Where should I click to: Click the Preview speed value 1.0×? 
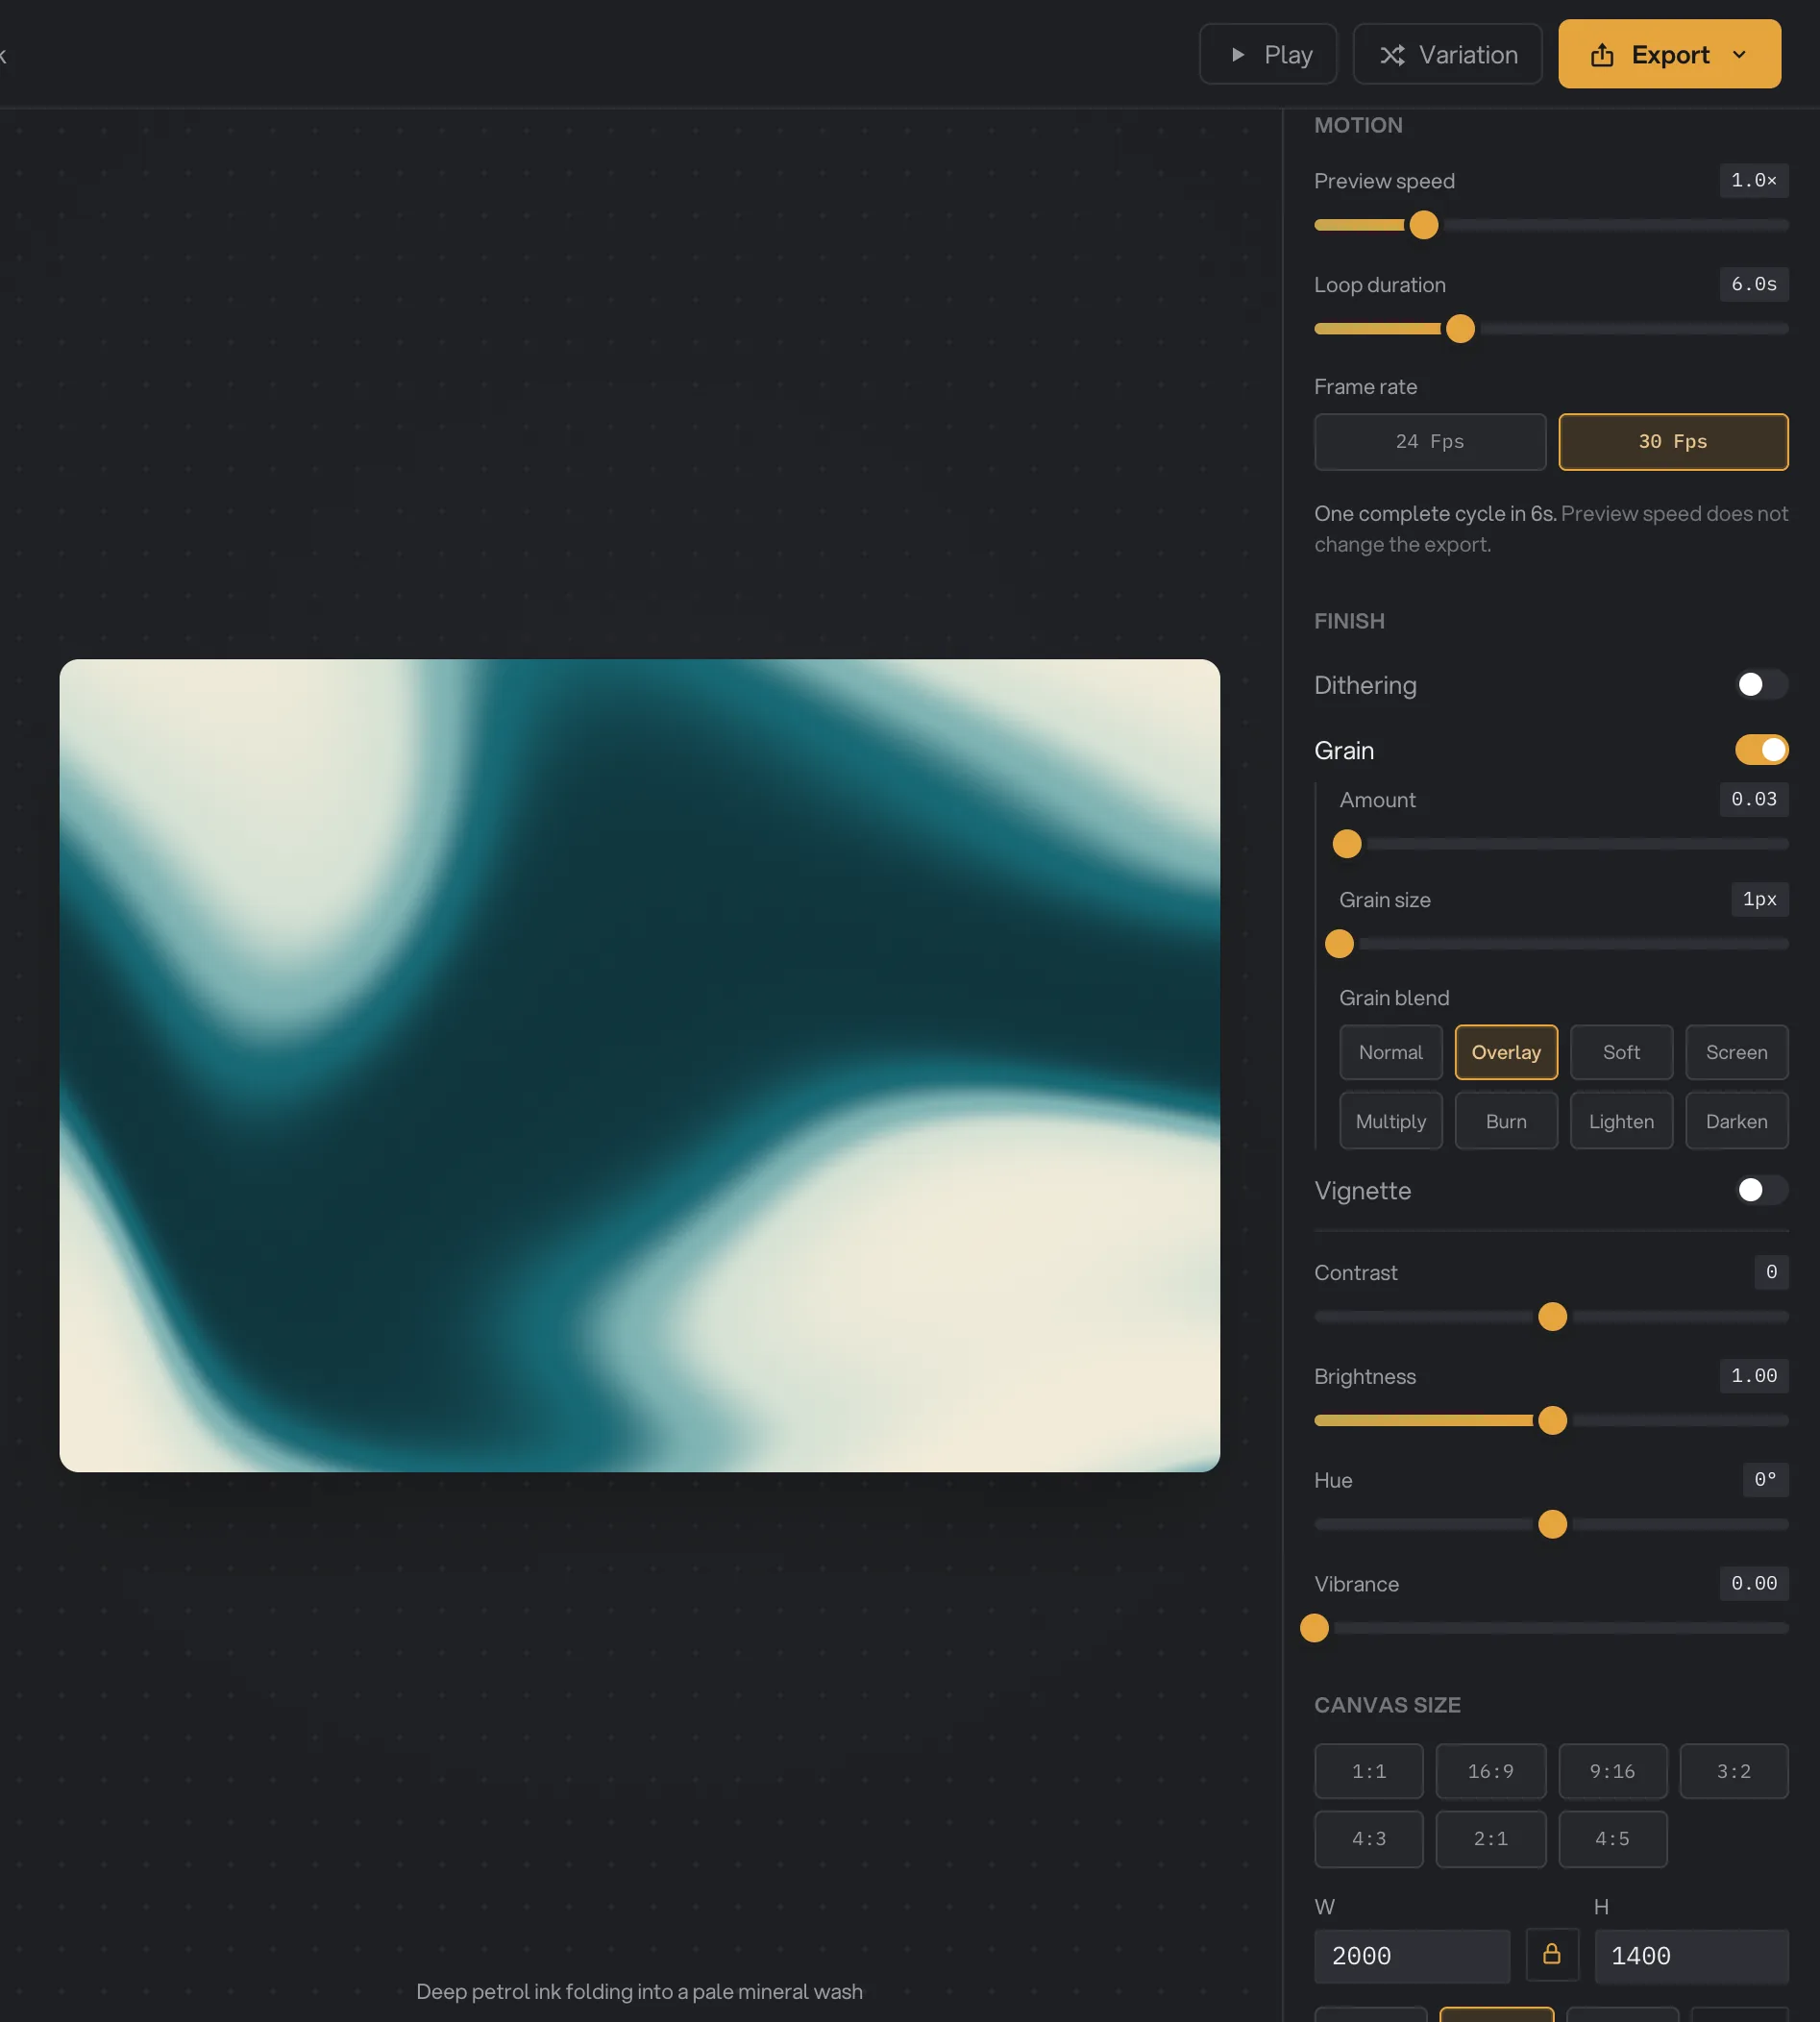(x=1753, y=181)
